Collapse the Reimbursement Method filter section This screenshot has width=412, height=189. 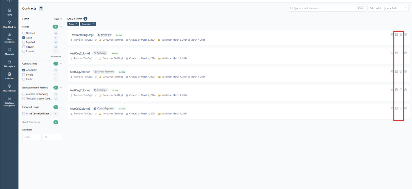pyautogui.click(x=61, y=88)
